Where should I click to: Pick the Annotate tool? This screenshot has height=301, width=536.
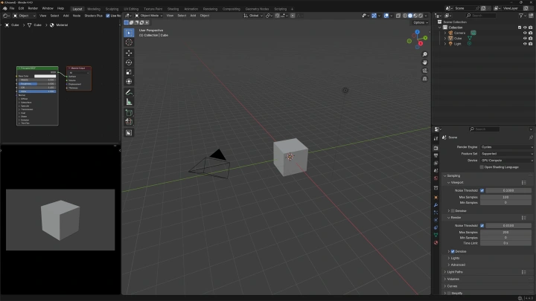coord(129,91)
